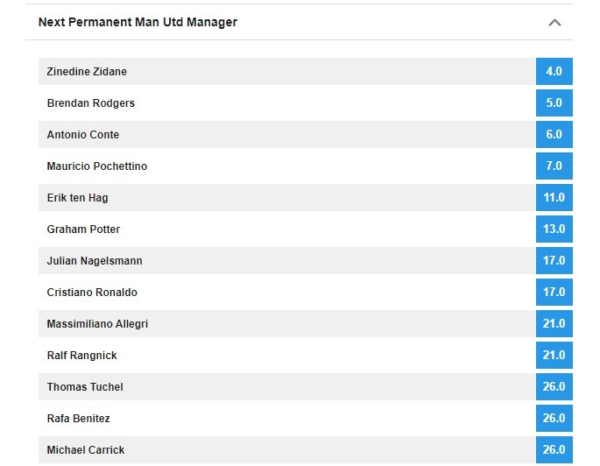
Task: Select Michael Carrick 26.0 odds
Action: click(554, 449)
